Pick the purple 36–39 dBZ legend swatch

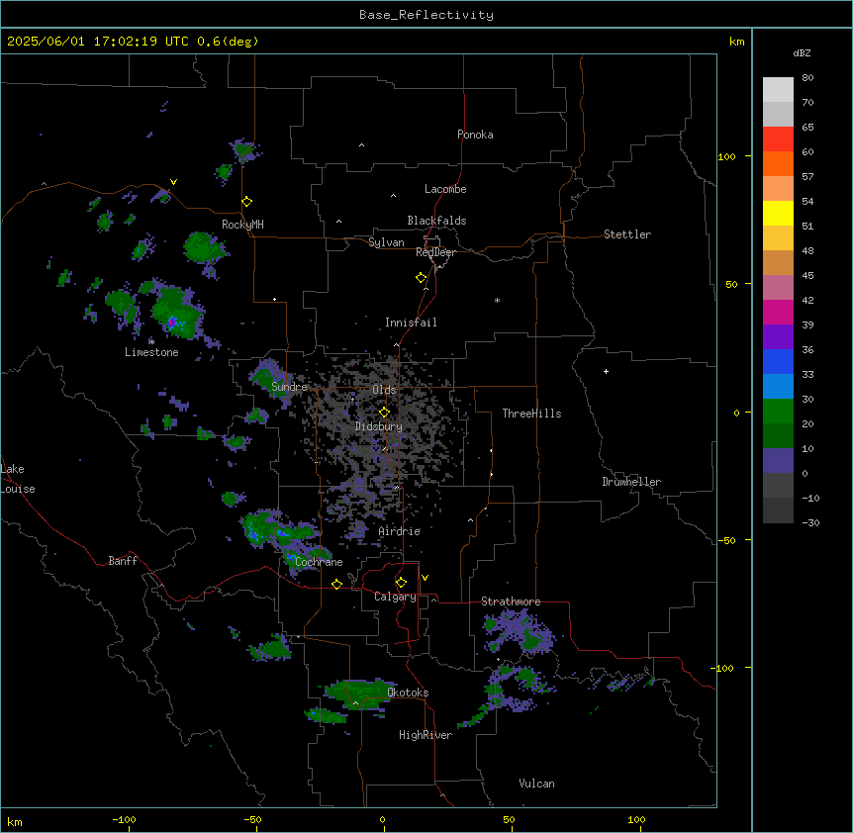point(778,337)
